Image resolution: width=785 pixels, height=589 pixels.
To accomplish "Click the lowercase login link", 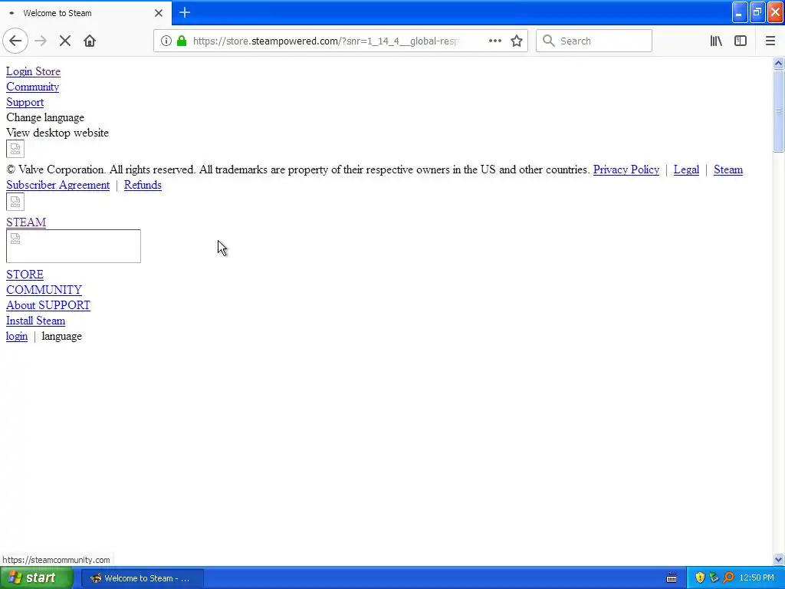I will coord(17,336).
